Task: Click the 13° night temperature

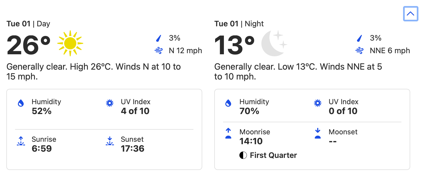Action: [x=234, y=45]
